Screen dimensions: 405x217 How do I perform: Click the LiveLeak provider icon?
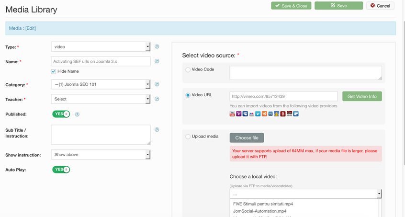tap(290, 114)
